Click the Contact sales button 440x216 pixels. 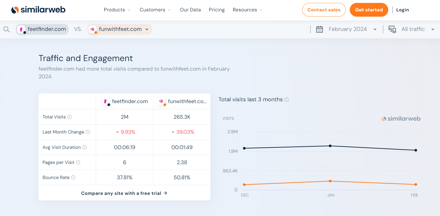coord(324,10)
